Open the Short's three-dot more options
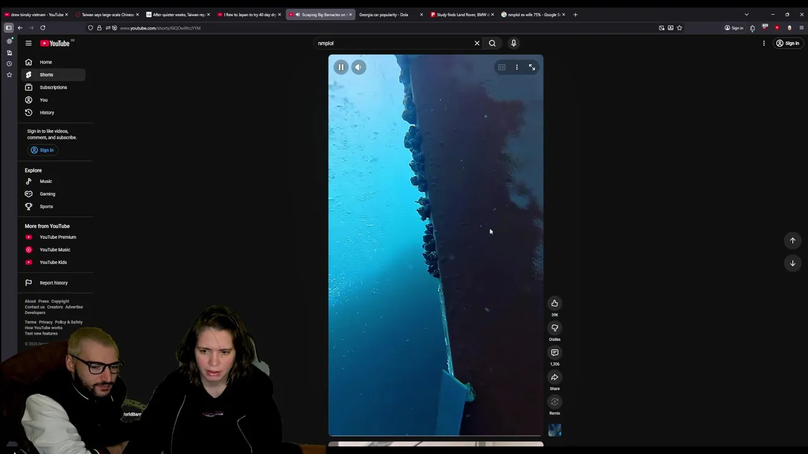 [517, 67]
